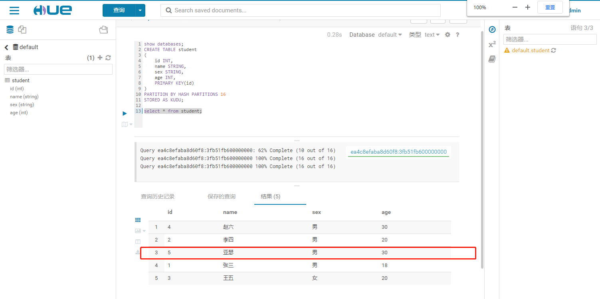This screenshot has height=299, width=600.
Task: Open the default.student link
Action: [531, 50]
